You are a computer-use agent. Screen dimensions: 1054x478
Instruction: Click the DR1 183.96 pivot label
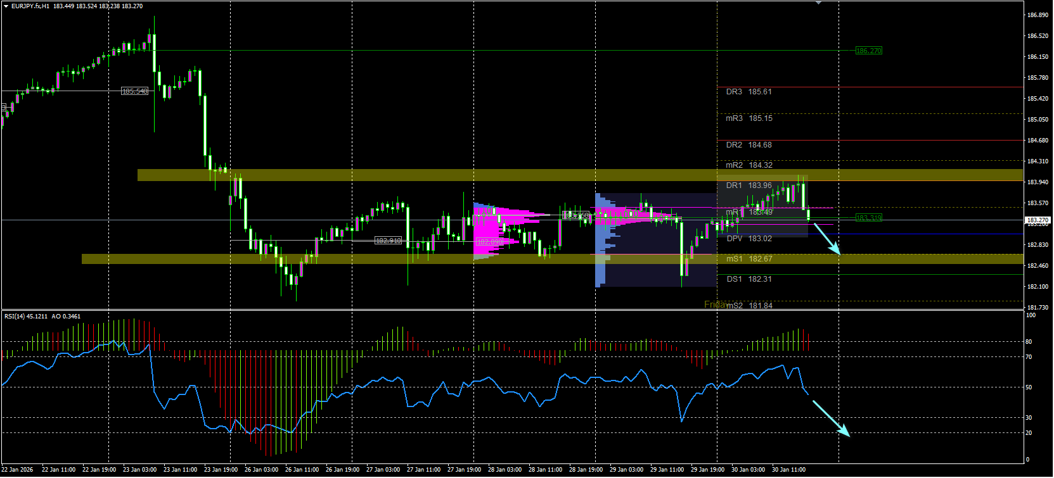tap(749, 186)
